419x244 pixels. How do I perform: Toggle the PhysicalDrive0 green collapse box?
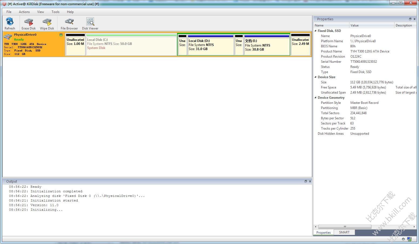point(61,35)
